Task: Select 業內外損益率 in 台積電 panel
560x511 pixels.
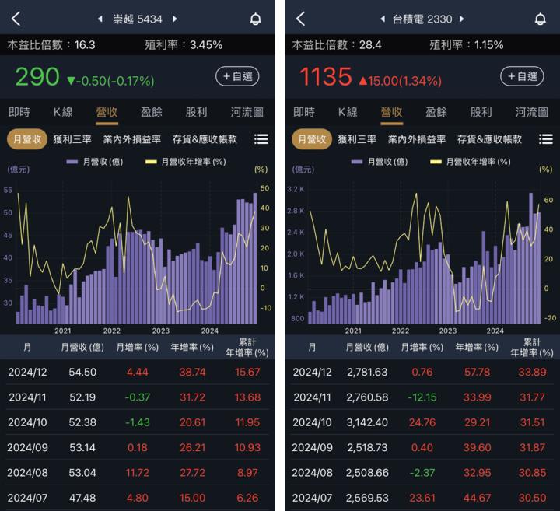Action: [x=416, y=139]
